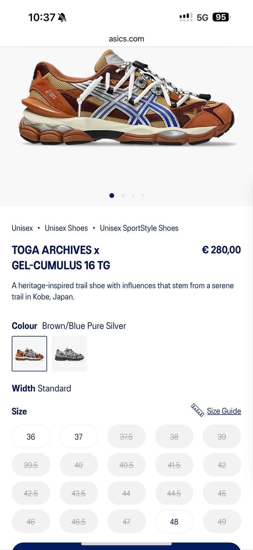Tap the first carousel dot indicator
The image size is (253, 550).
(112, 195)
